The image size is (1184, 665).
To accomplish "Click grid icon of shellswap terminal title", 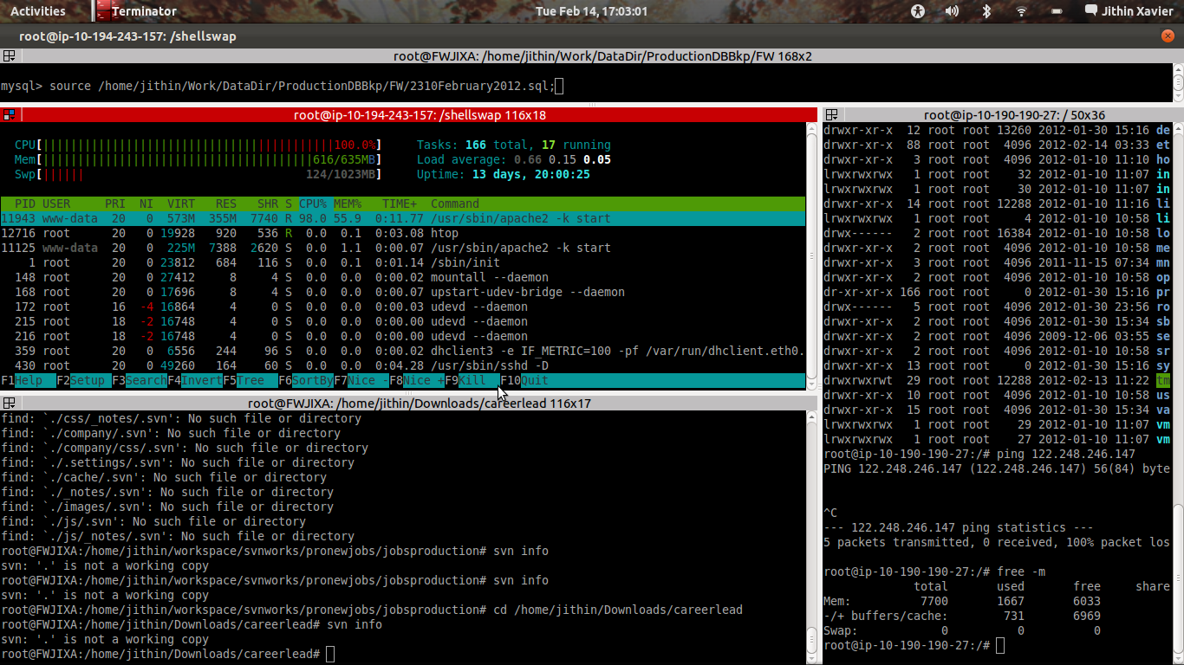I will [9, 114].
